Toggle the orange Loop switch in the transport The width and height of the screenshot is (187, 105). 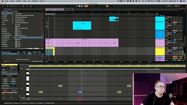click(x=107, y=6)
